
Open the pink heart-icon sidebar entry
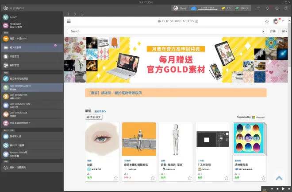(32, 123)
